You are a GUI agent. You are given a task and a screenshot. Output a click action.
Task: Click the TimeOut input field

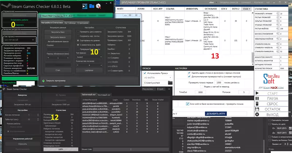pyautogui.click(x=199, y=93)
